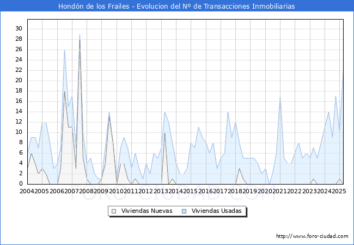Click the 2014 x-axis label
Image resolution: width=354 pixels, height=245 pixels.
point(176,191)
